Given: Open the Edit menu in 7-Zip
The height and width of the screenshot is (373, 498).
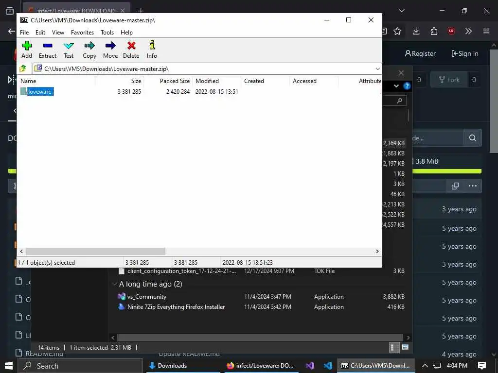Looking at the screenshot, I should click(40, 33).
